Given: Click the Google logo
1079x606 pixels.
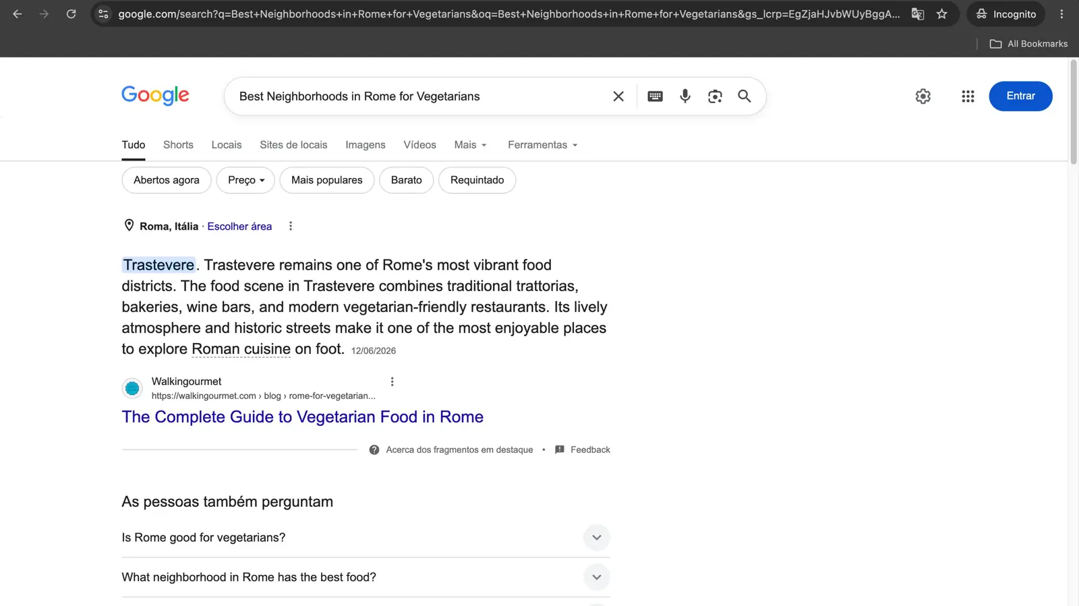Looking at the screenshot, I should (155, 96).
